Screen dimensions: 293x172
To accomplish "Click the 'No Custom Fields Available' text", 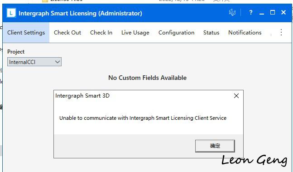I will coord(148,78).
